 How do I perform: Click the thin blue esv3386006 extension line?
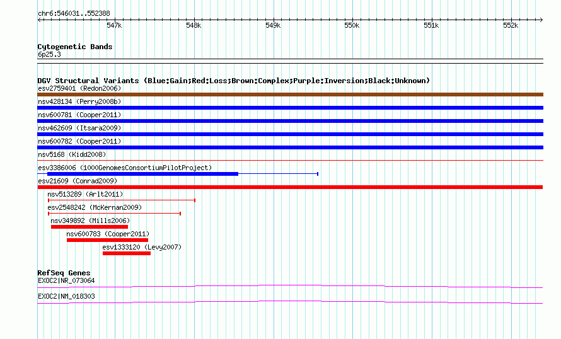point(278,174)
